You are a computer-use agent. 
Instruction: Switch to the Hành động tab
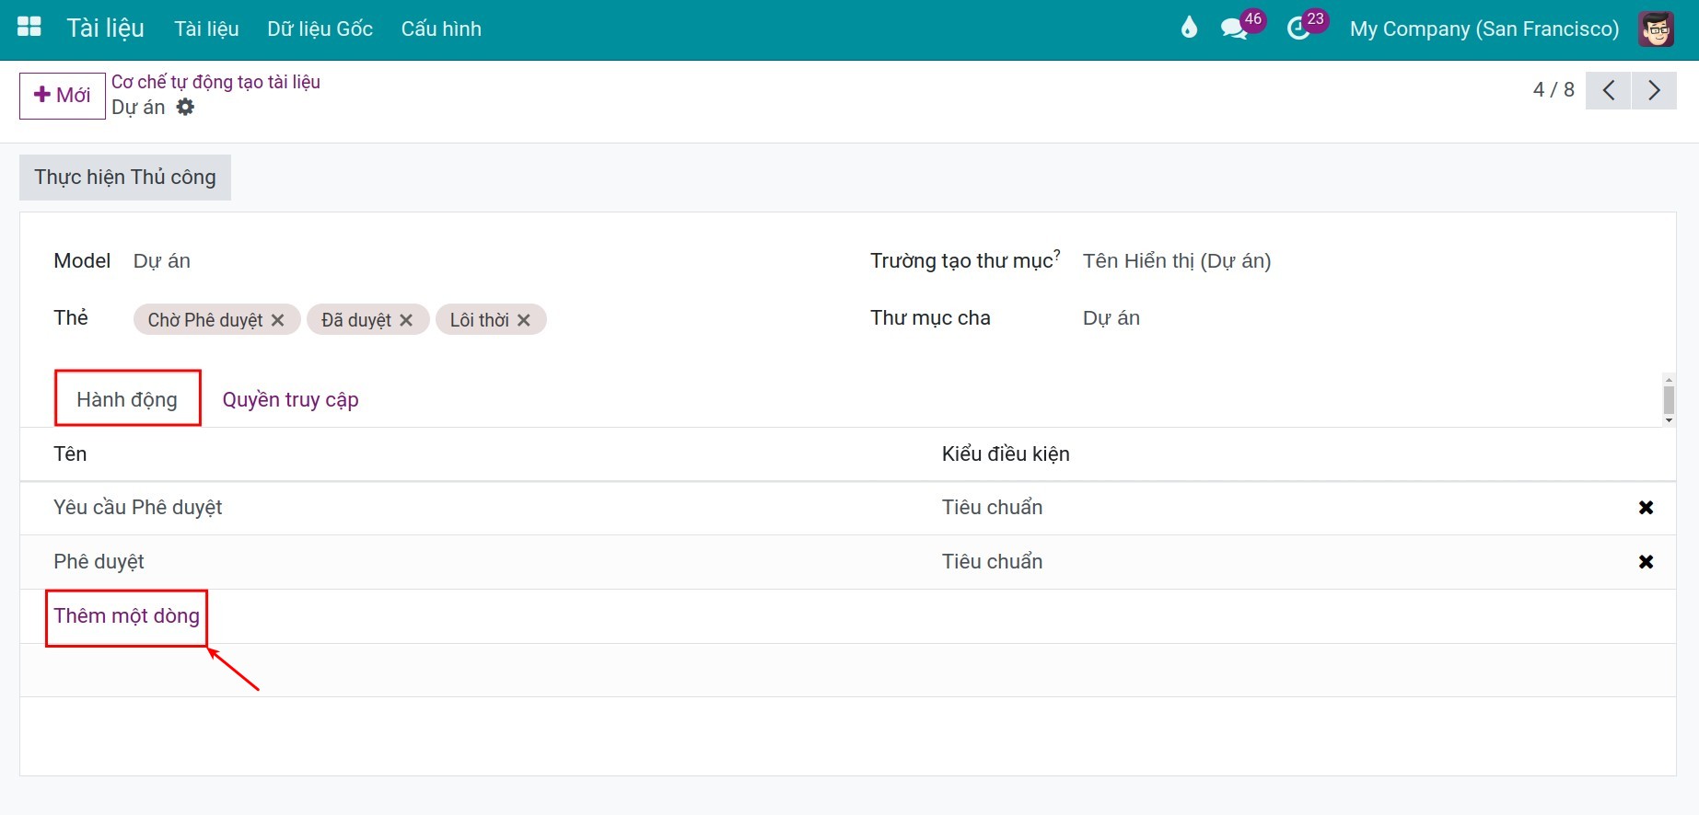click(x=127, y=399)
